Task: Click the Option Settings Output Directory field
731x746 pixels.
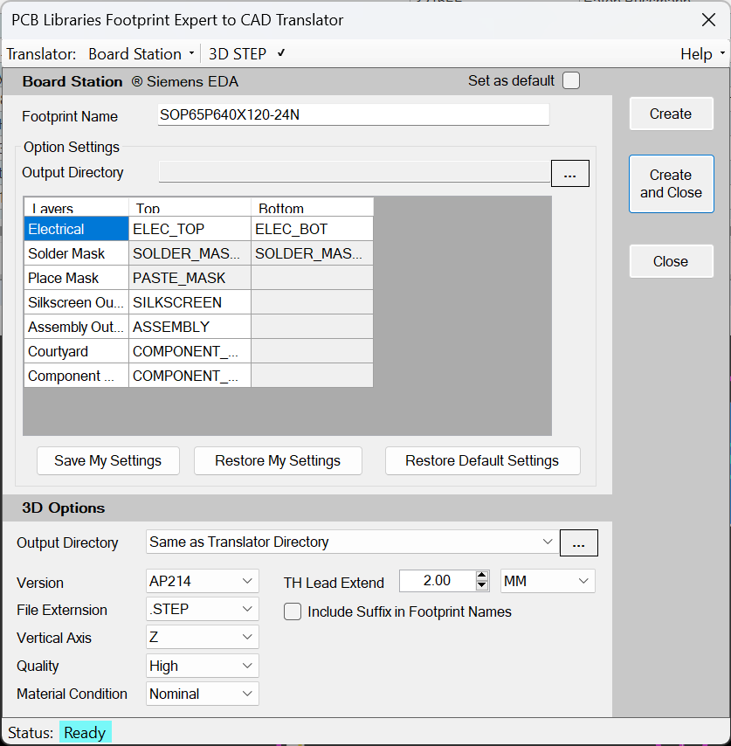Action: [x=355, y=172]
